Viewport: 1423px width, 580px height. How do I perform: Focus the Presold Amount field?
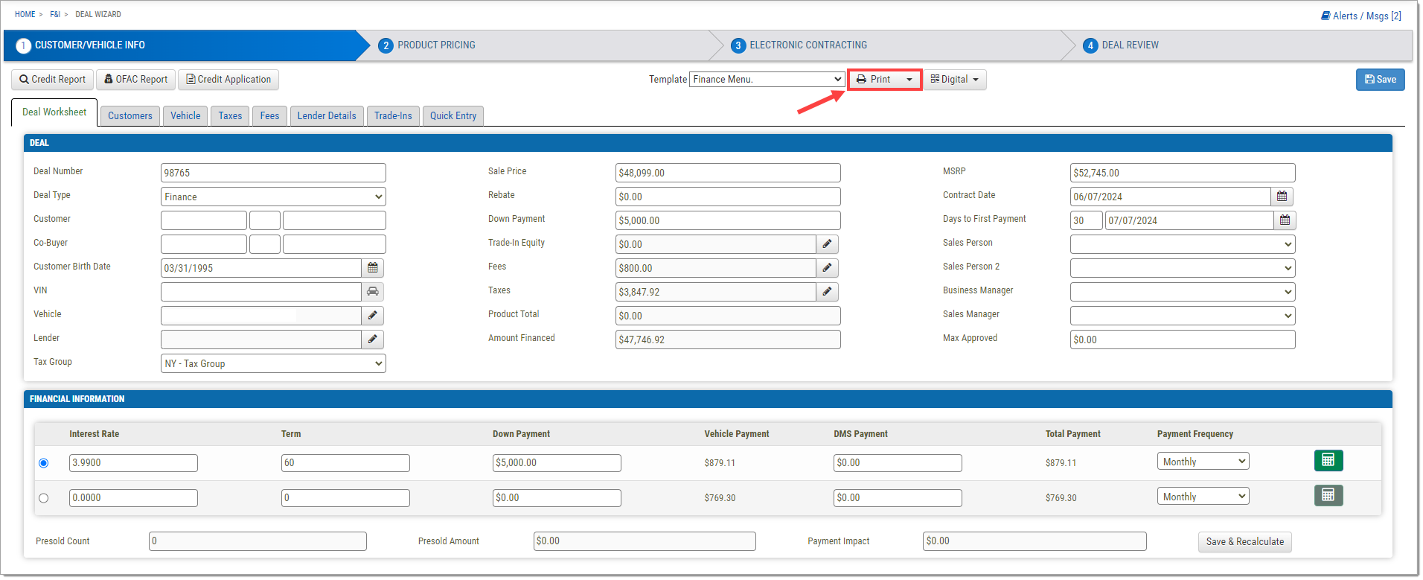point(645,541)
